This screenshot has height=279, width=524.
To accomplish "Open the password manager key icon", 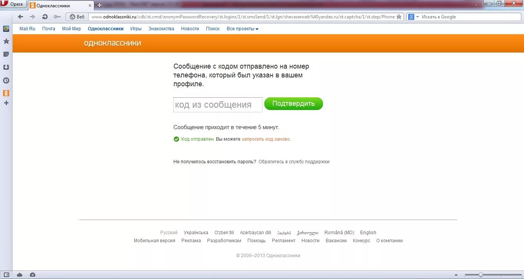I will 57,17.
